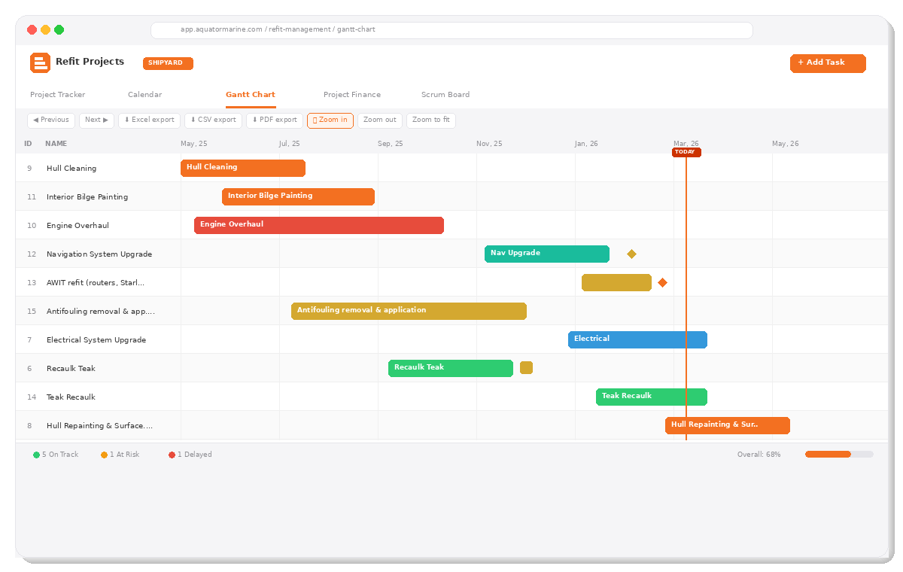Viewport: 903px width, 572px height.
Task: Toggle the '5 On Track' status filter
Action: pos(56,454)
